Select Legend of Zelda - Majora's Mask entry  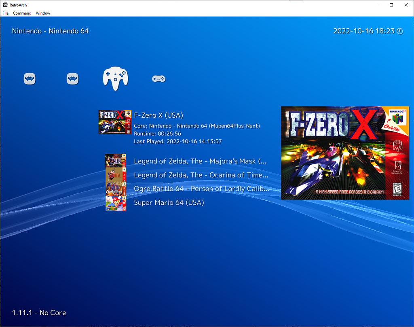pyautogui.click(x=200, y=161)
